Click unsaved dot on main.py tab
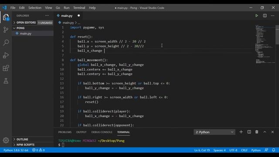This screenshot has width=279, height=157. (78, 16)
